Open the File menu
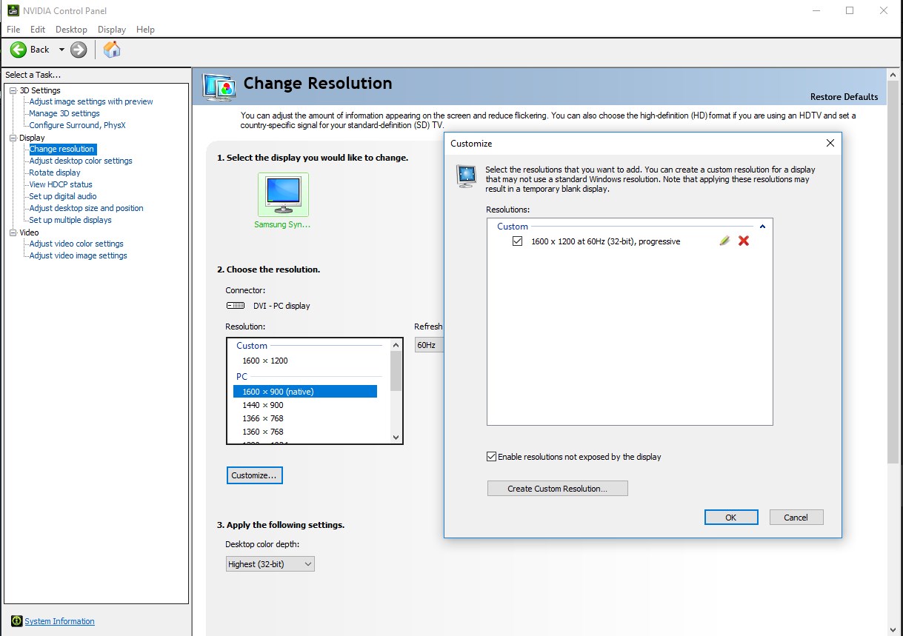Image resolution: width=903 pixels, height=636 pixels. [x=13, y=30]
